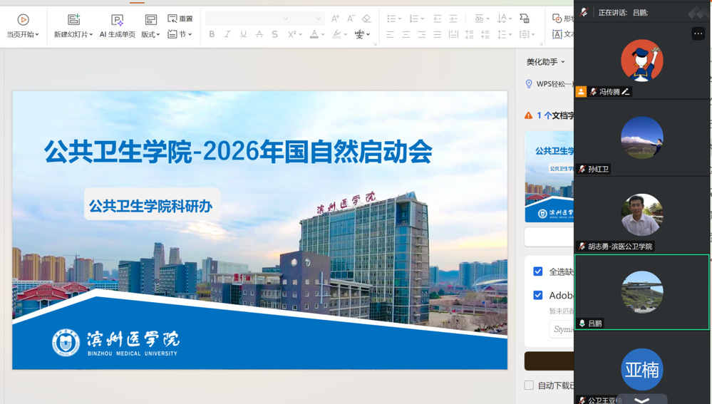Open paragraph settings dialog launcher corner
The height and width of the screenshot is (404, 712).
click(541, 44)
